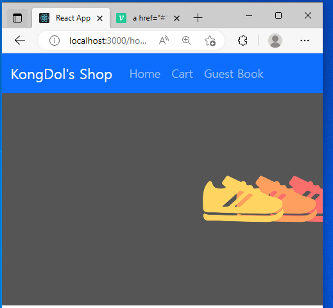Switch to the a href="#" tab

pyautogui.click(x=149, y=18)
